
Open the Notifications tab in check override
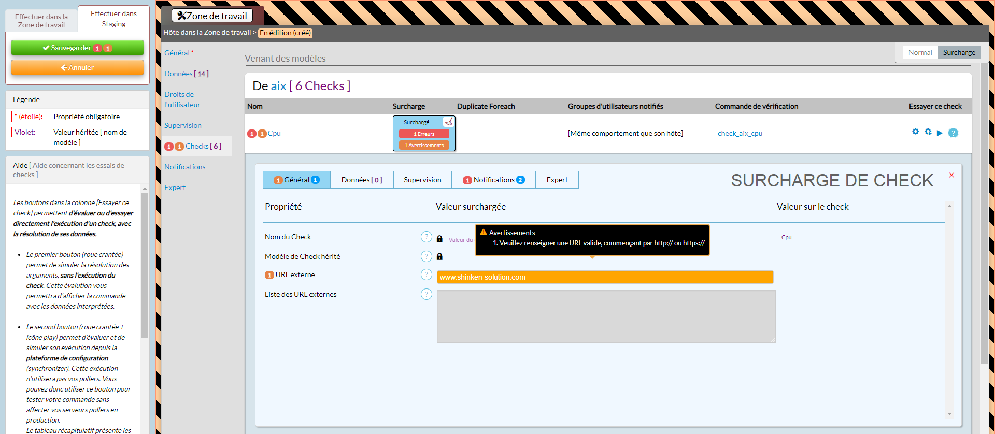pyautogui.click(x=494, y=180)
